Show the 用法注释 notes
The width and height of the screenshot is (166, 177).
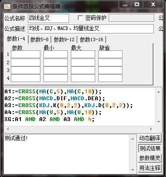tap(149, 168)
